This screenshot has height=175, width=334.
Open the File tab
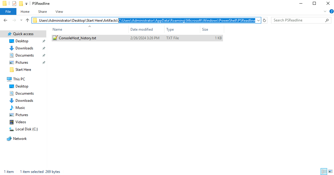click(x=8, y=12)
